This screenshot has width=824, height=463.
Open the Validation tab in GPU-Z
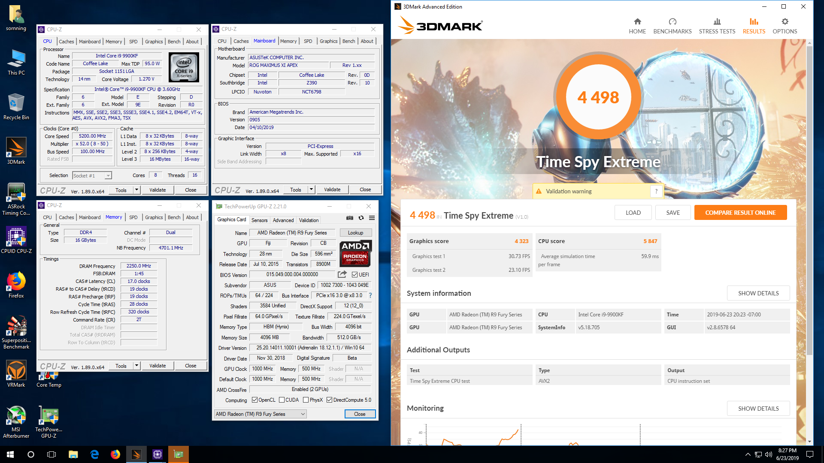309,220
